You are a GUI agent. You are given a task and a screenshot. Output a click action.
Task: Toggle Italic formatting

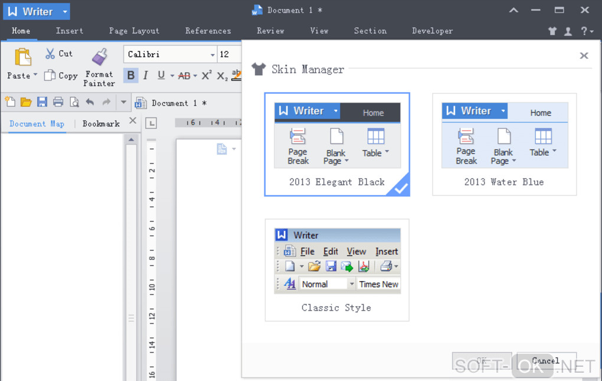point(146,75)
